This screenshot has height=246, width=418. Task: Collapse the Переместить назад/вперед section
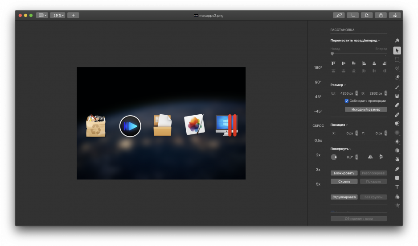coord(355,40)
